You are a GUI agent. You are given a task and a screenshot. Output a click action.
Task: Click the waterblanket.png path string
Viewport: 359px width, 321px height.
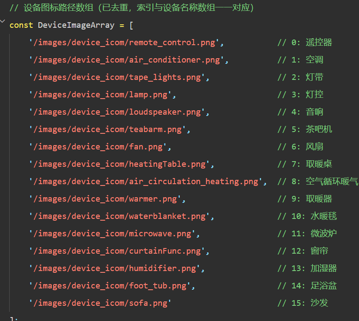[x=121, y=216]
